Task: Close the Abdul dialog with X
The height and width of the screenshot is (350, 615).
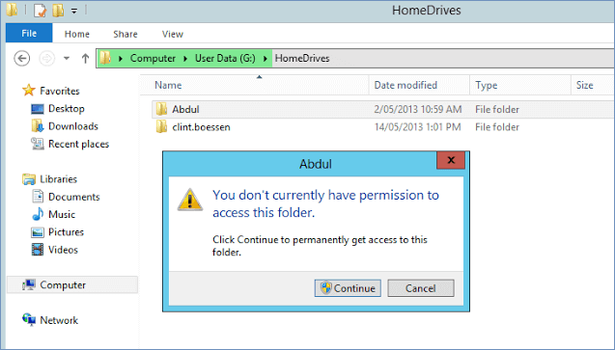Action: [x=451, y=160]
